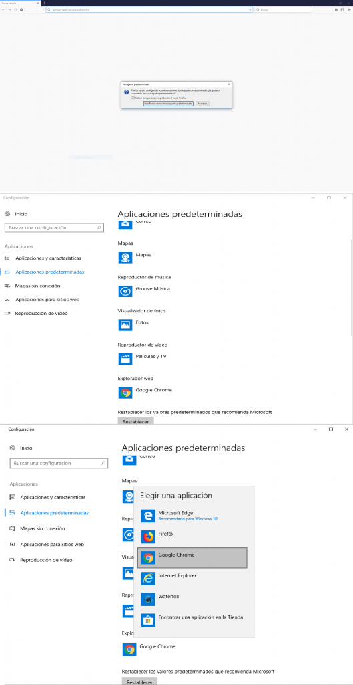Change the Mapas default in Settings without app chooser

tap(135, 257)
